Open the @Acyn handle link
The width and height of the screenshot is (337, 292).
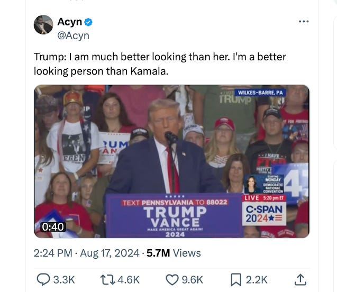(x=73, y=35)
